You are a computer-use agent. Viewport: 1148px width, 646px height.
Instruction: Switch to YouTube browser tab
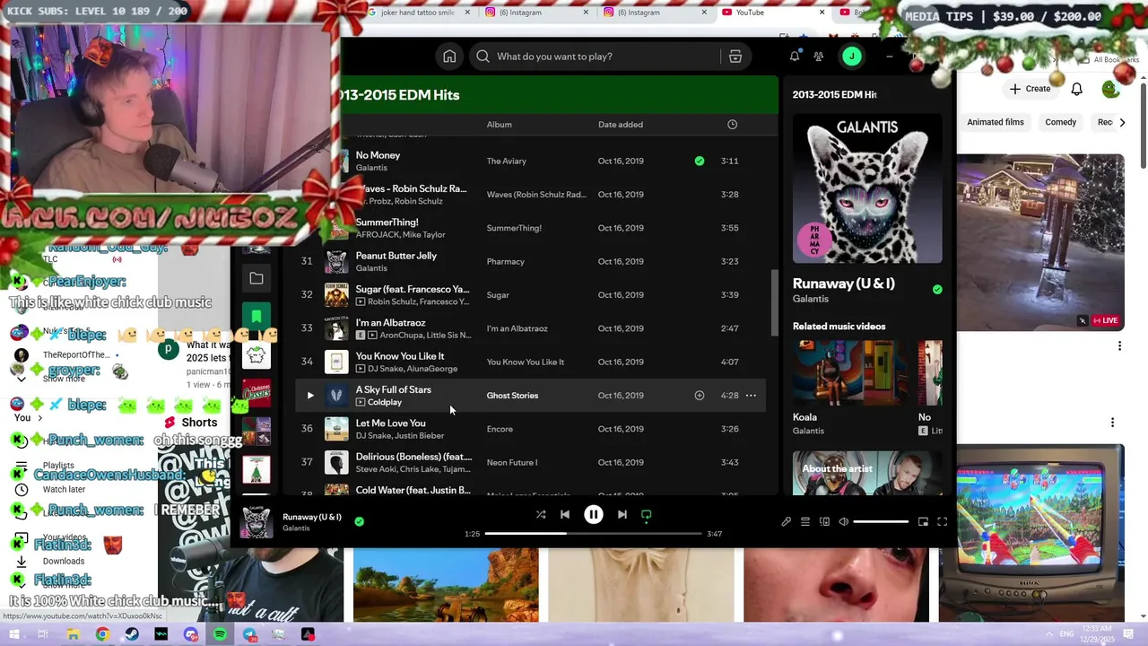point(770,13)
